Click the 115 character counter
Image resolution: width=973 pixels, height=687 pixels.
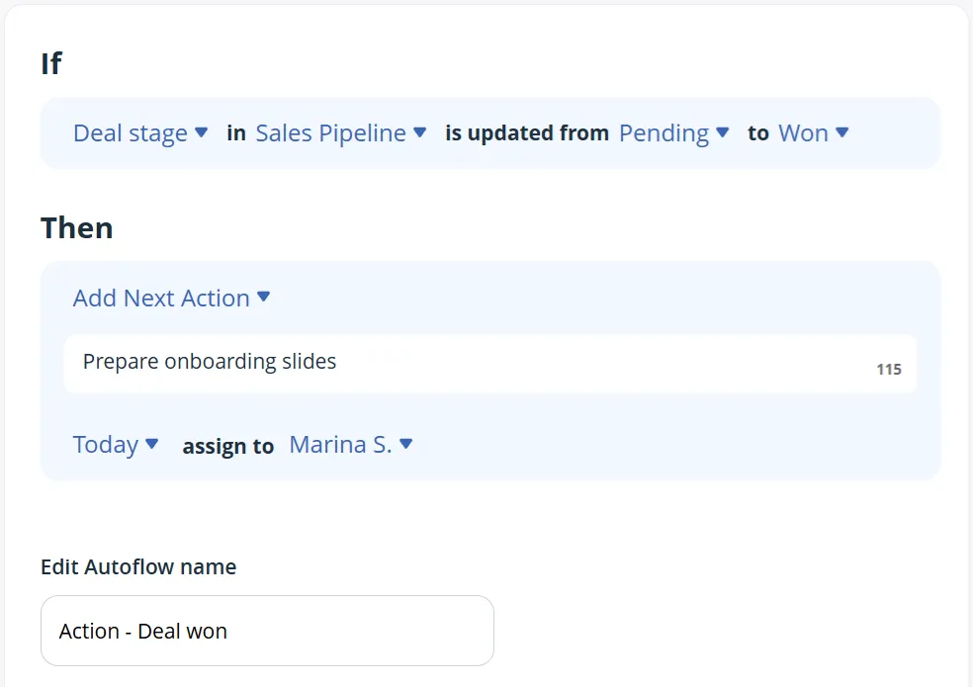pyautogui.click(x=889, y=370)
